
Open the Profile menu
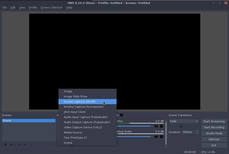[33, 8]
